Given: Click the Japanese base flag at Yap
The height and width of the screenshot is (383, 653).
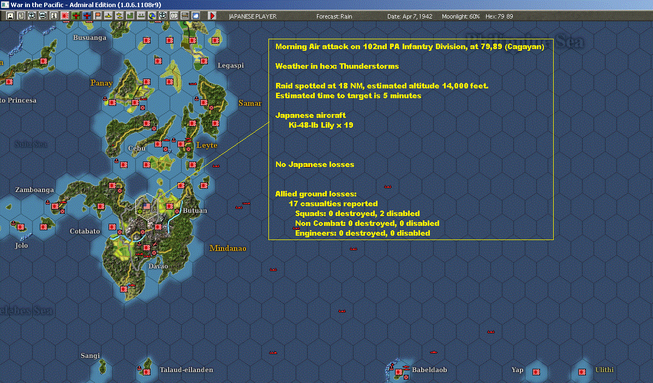Looking at the screenshot, I should (x=536, y=372).
